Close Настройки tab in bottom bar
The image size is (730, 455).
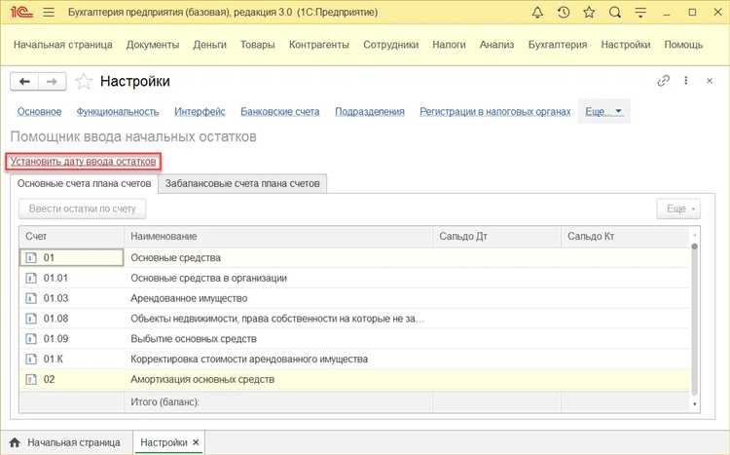(196, 442)
